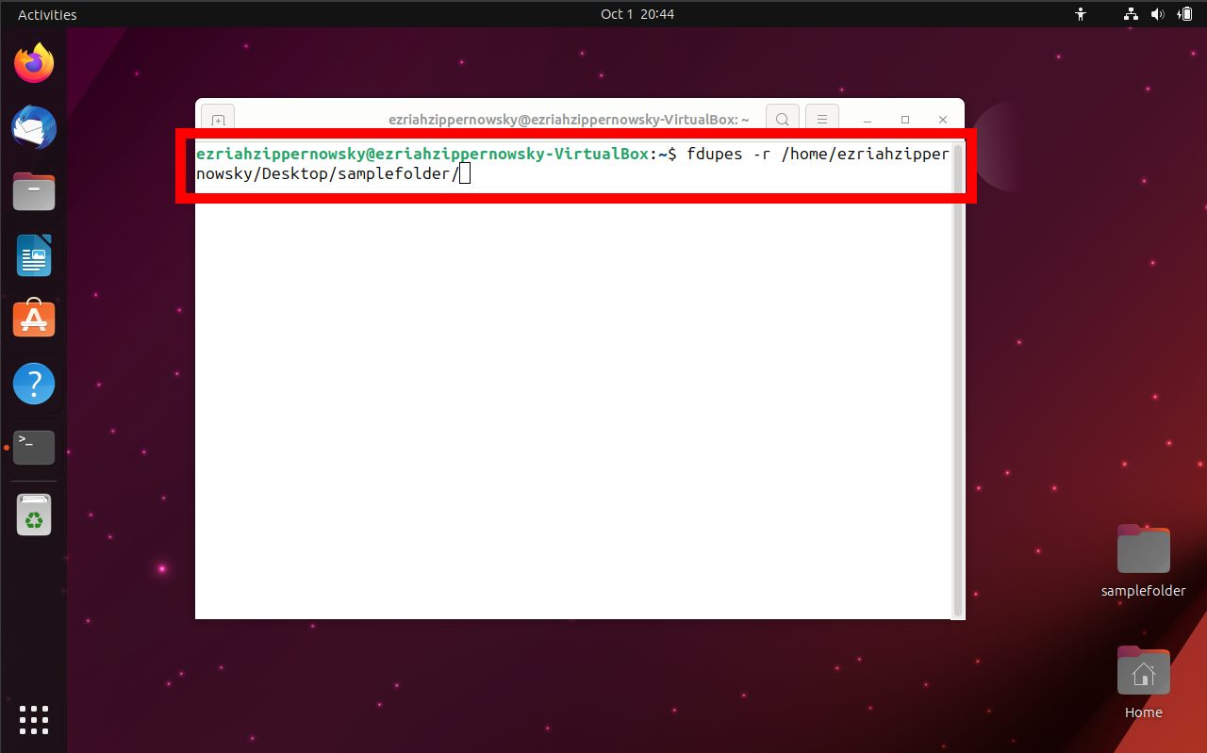Show the Applications grid
This screenshot has height=753, width=1207.
point(34,719)
